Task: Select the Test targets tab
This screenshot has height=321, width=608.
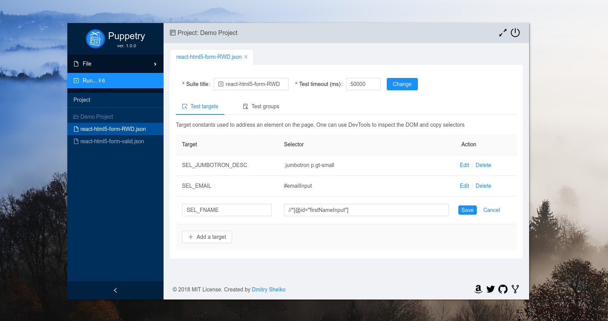Action: point(200,106)
